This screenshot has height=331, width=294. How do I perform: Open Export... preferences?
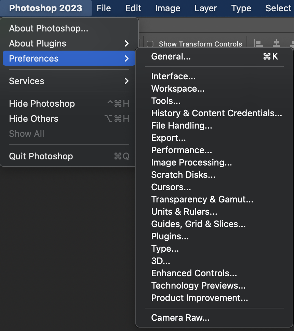[x=214, y=138]
